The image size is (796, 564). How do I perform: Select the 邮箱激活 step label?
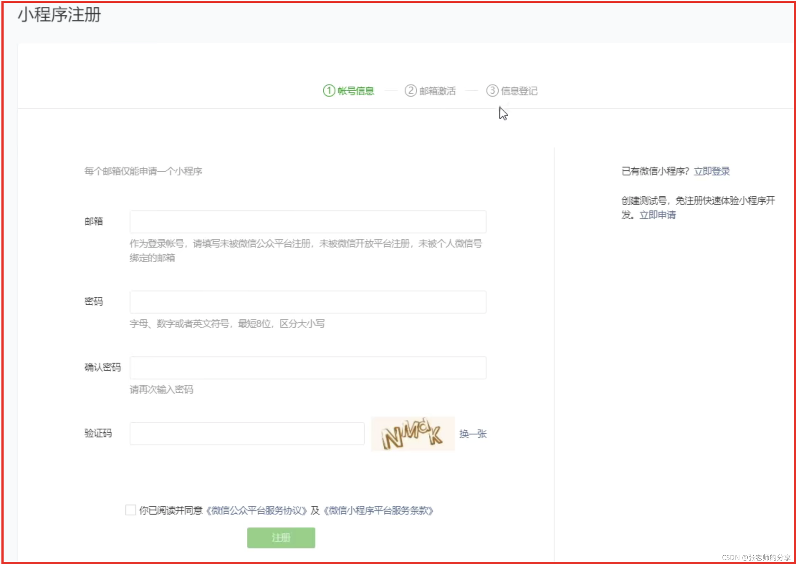click(x=437, y=91)
